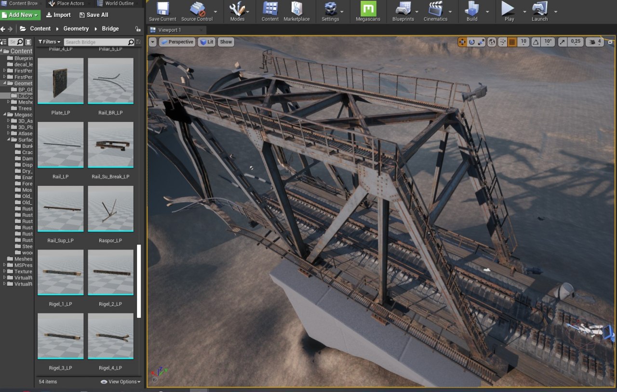Open the View Options dropdown
Viewport: 617px width, 392px height.
pos(121,381)
